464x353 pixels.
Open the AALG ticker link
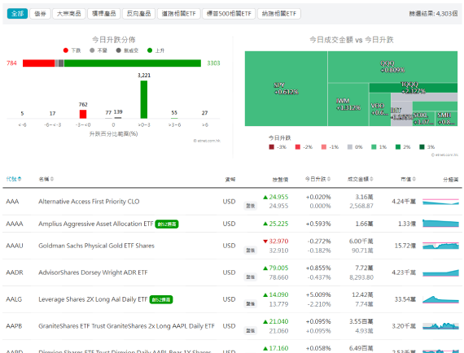[x=14, y=299]
